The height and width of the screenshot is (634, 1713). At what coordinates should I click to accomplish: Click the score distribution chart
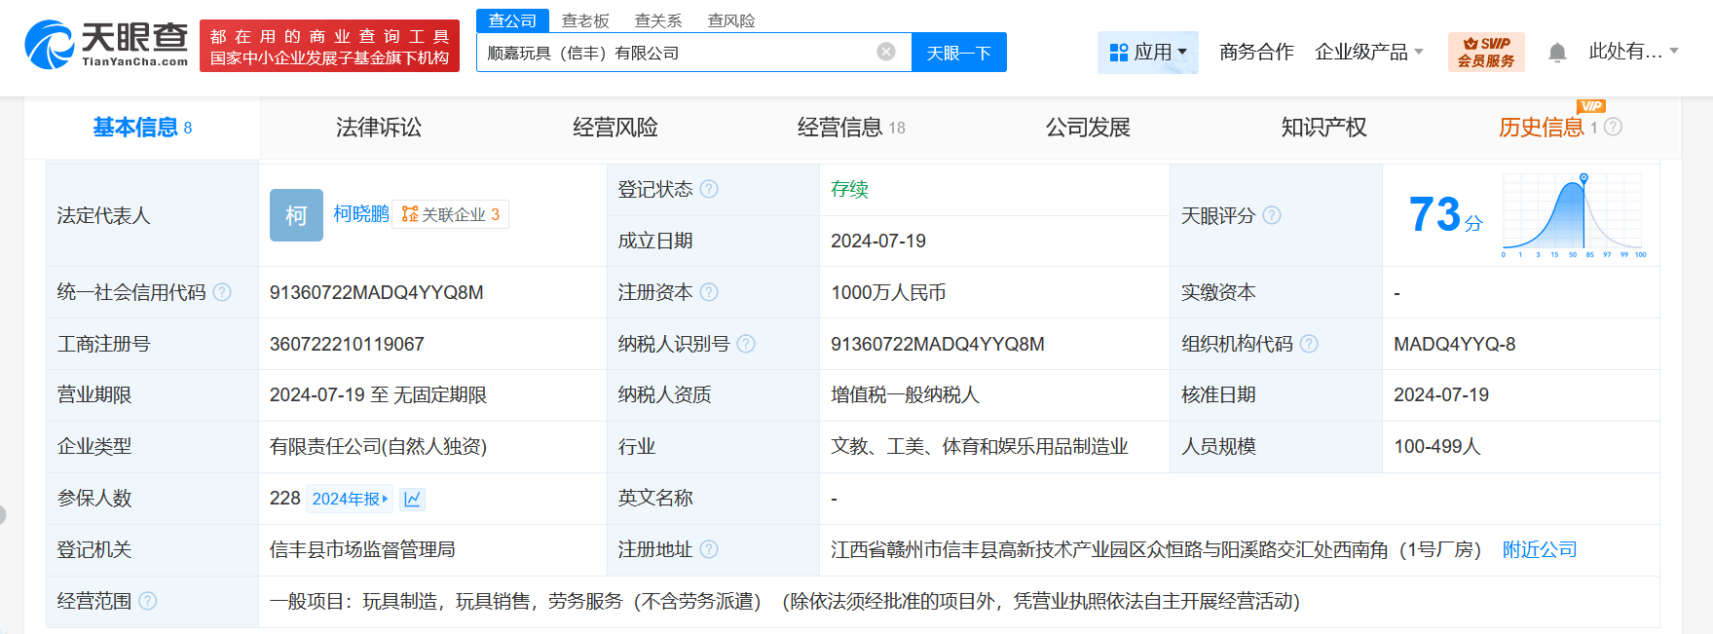coord(1574,215)
